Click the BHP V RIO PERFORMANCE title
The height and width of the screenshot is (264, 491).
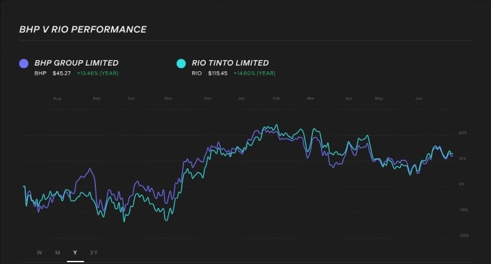(83, 29)
